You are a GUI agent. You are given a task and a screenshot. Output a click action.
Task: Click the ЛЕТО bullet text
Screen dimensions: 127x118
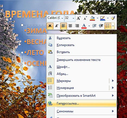tap(35, 53)
